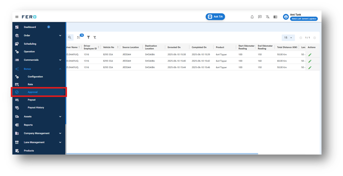343x176 pixels.
Task: Expand the Company Management section
Action: coord(60,133)
